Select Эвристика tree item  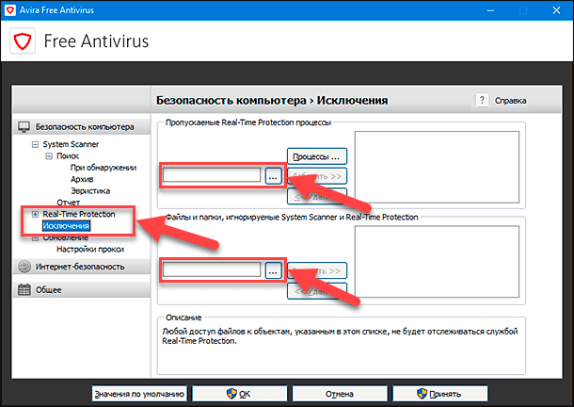tap(90, 191)
